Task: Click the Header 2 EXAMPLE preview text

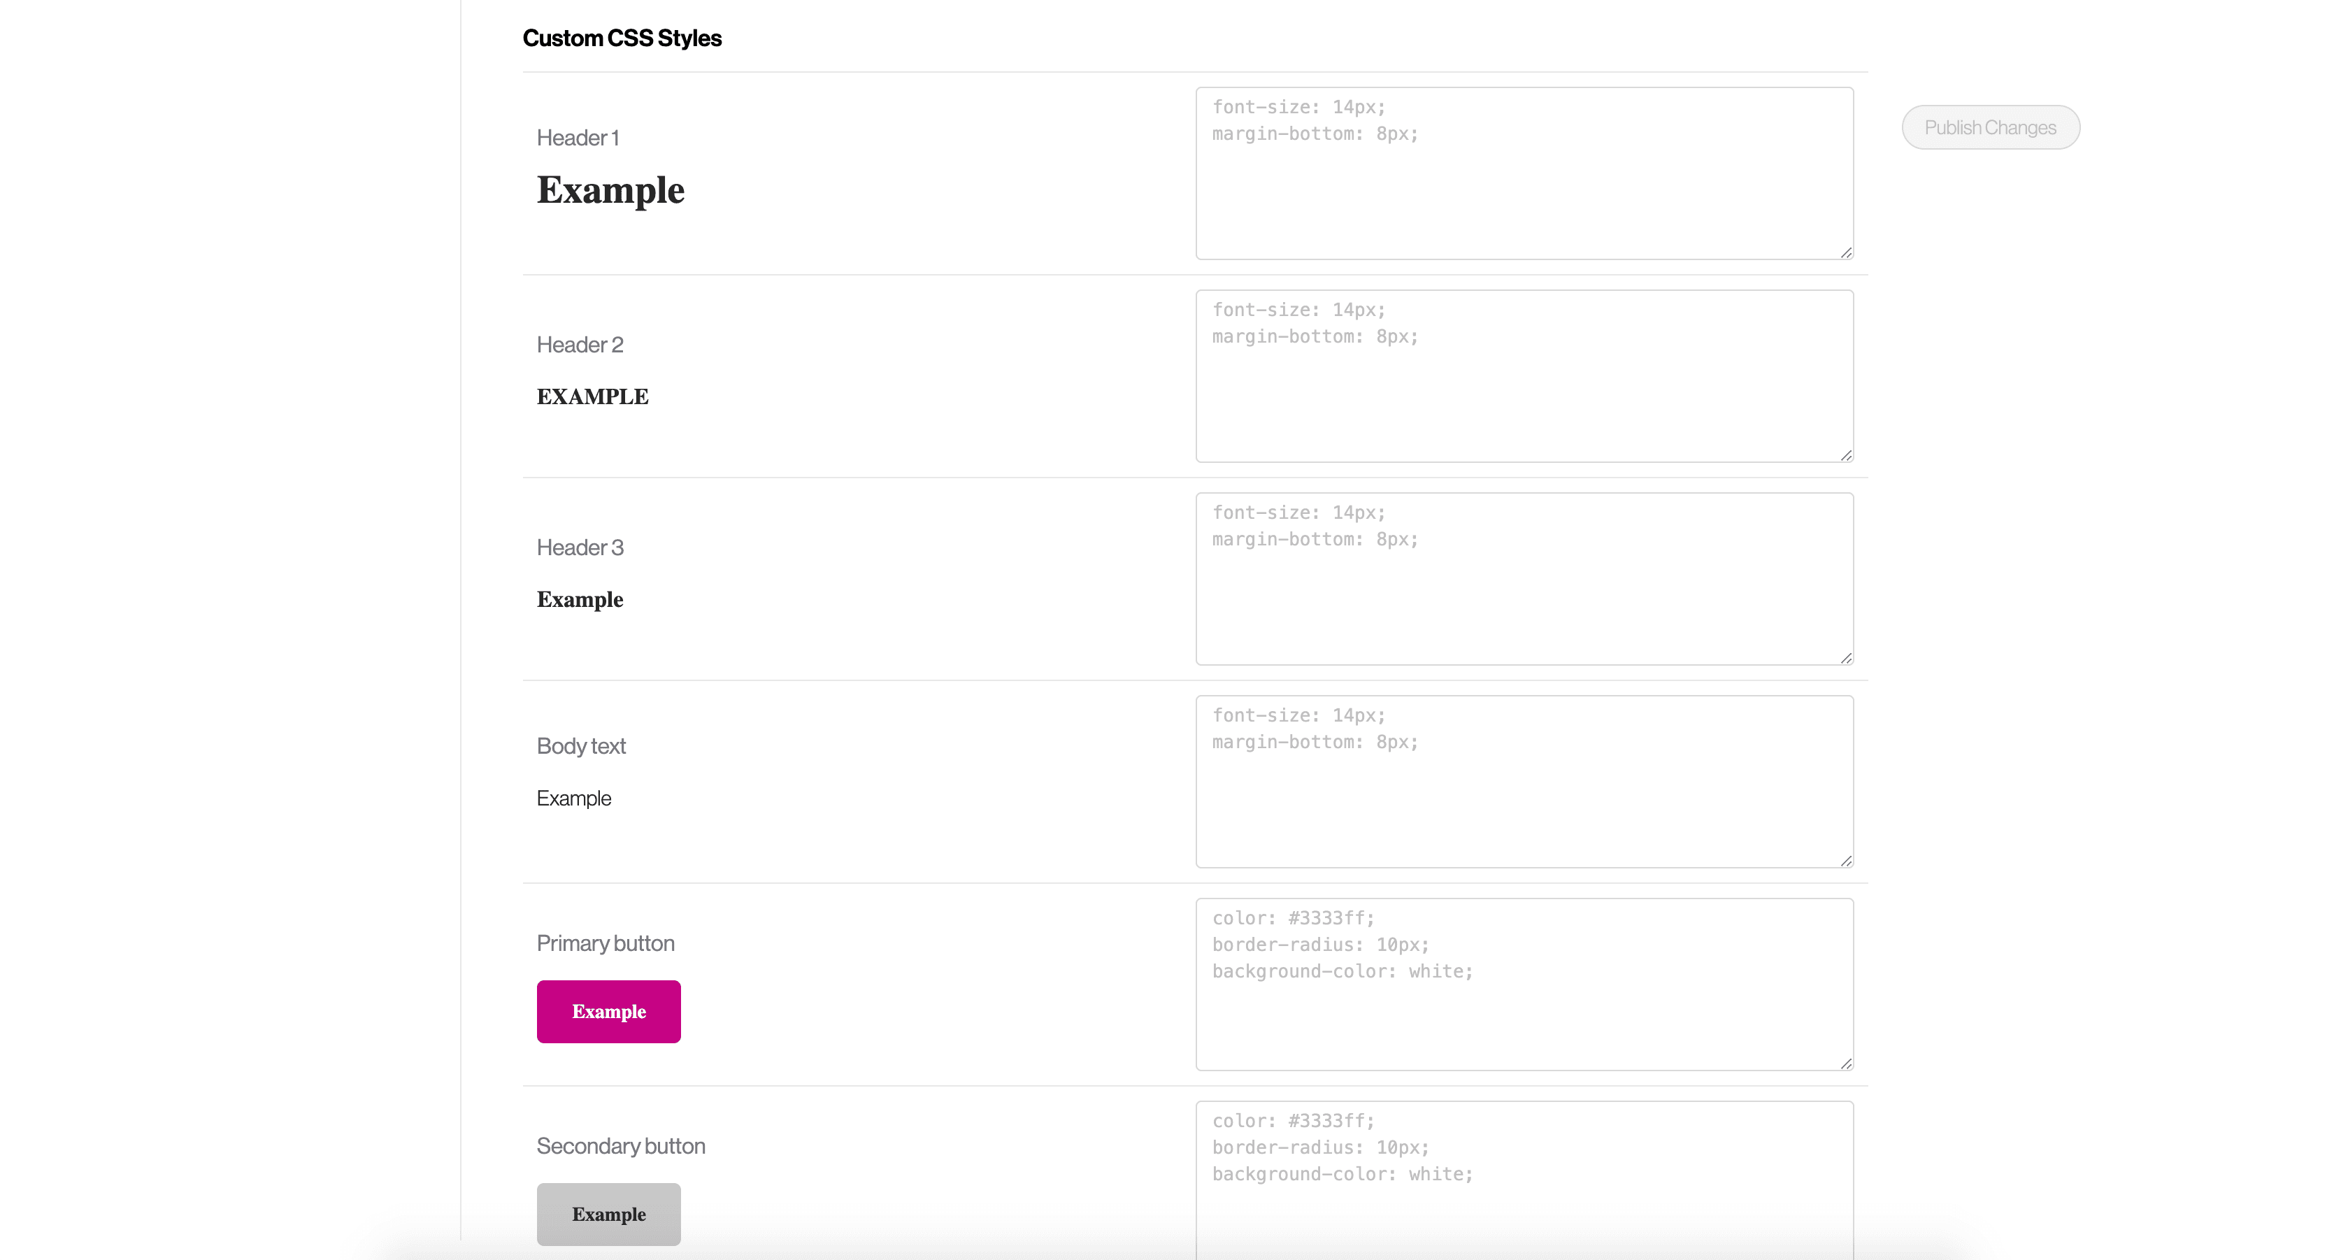Action: pos(592,396)
